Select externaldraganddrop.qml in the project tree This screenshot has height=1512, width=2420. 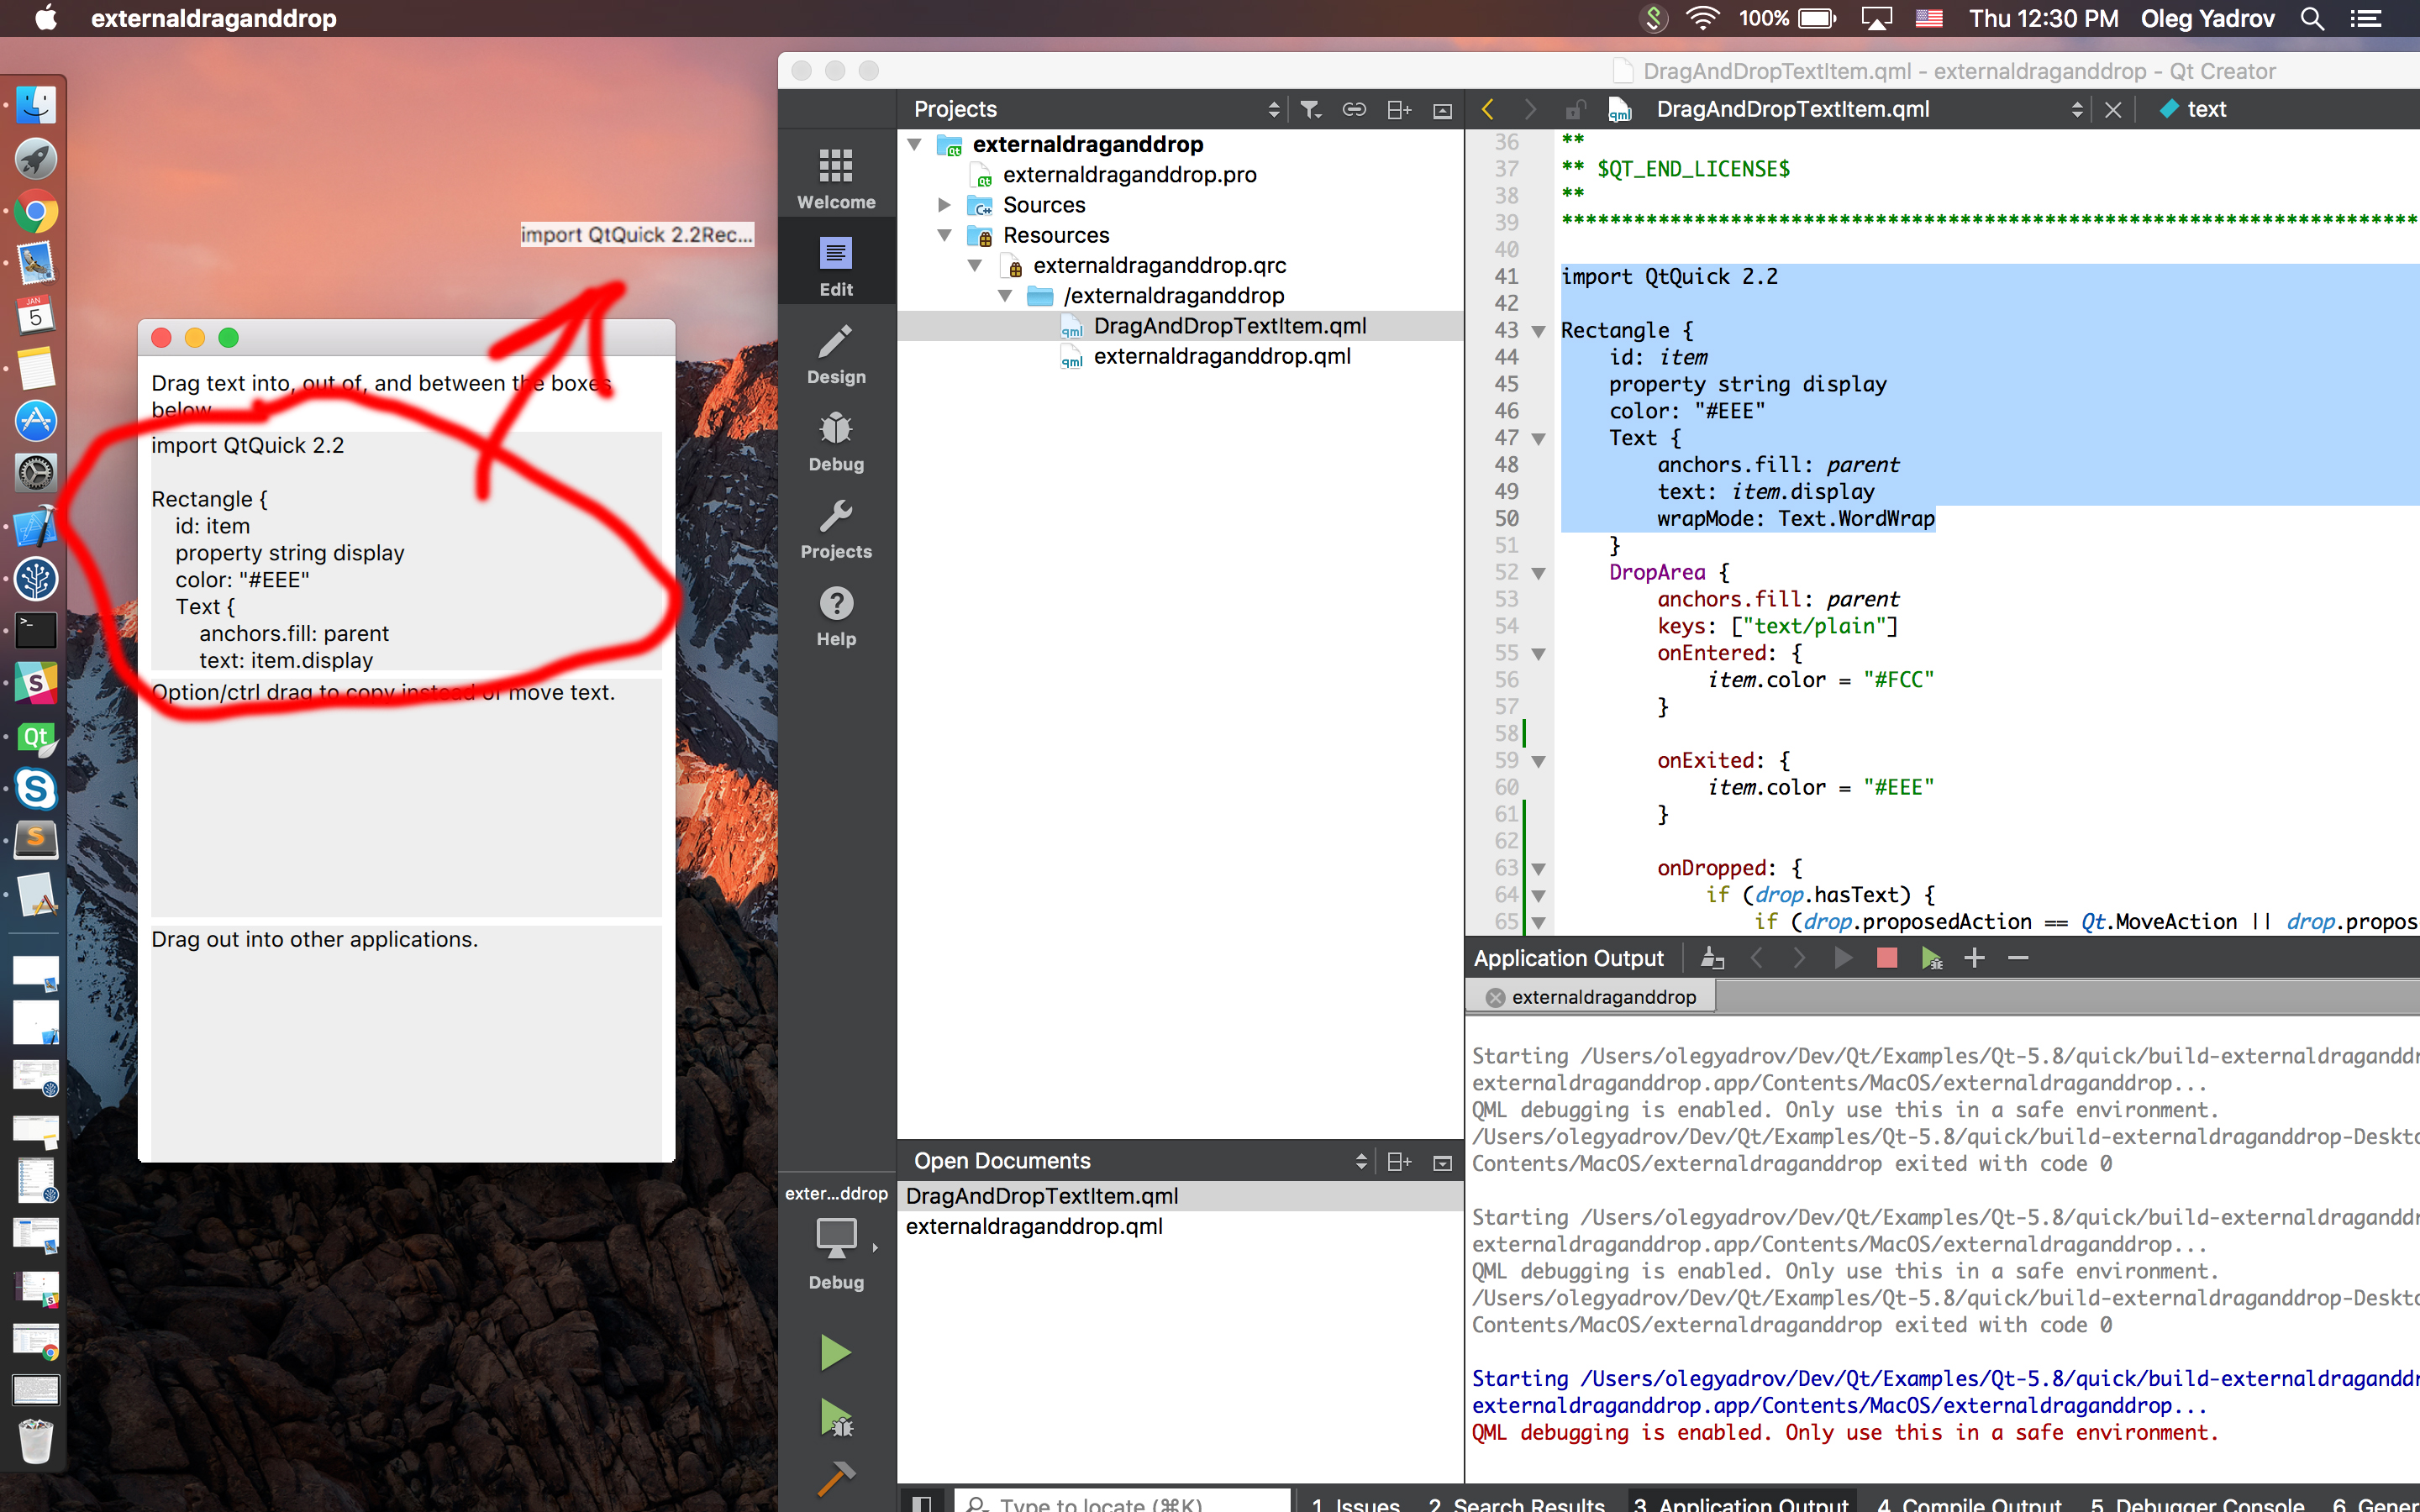(x=1221, y=357)
